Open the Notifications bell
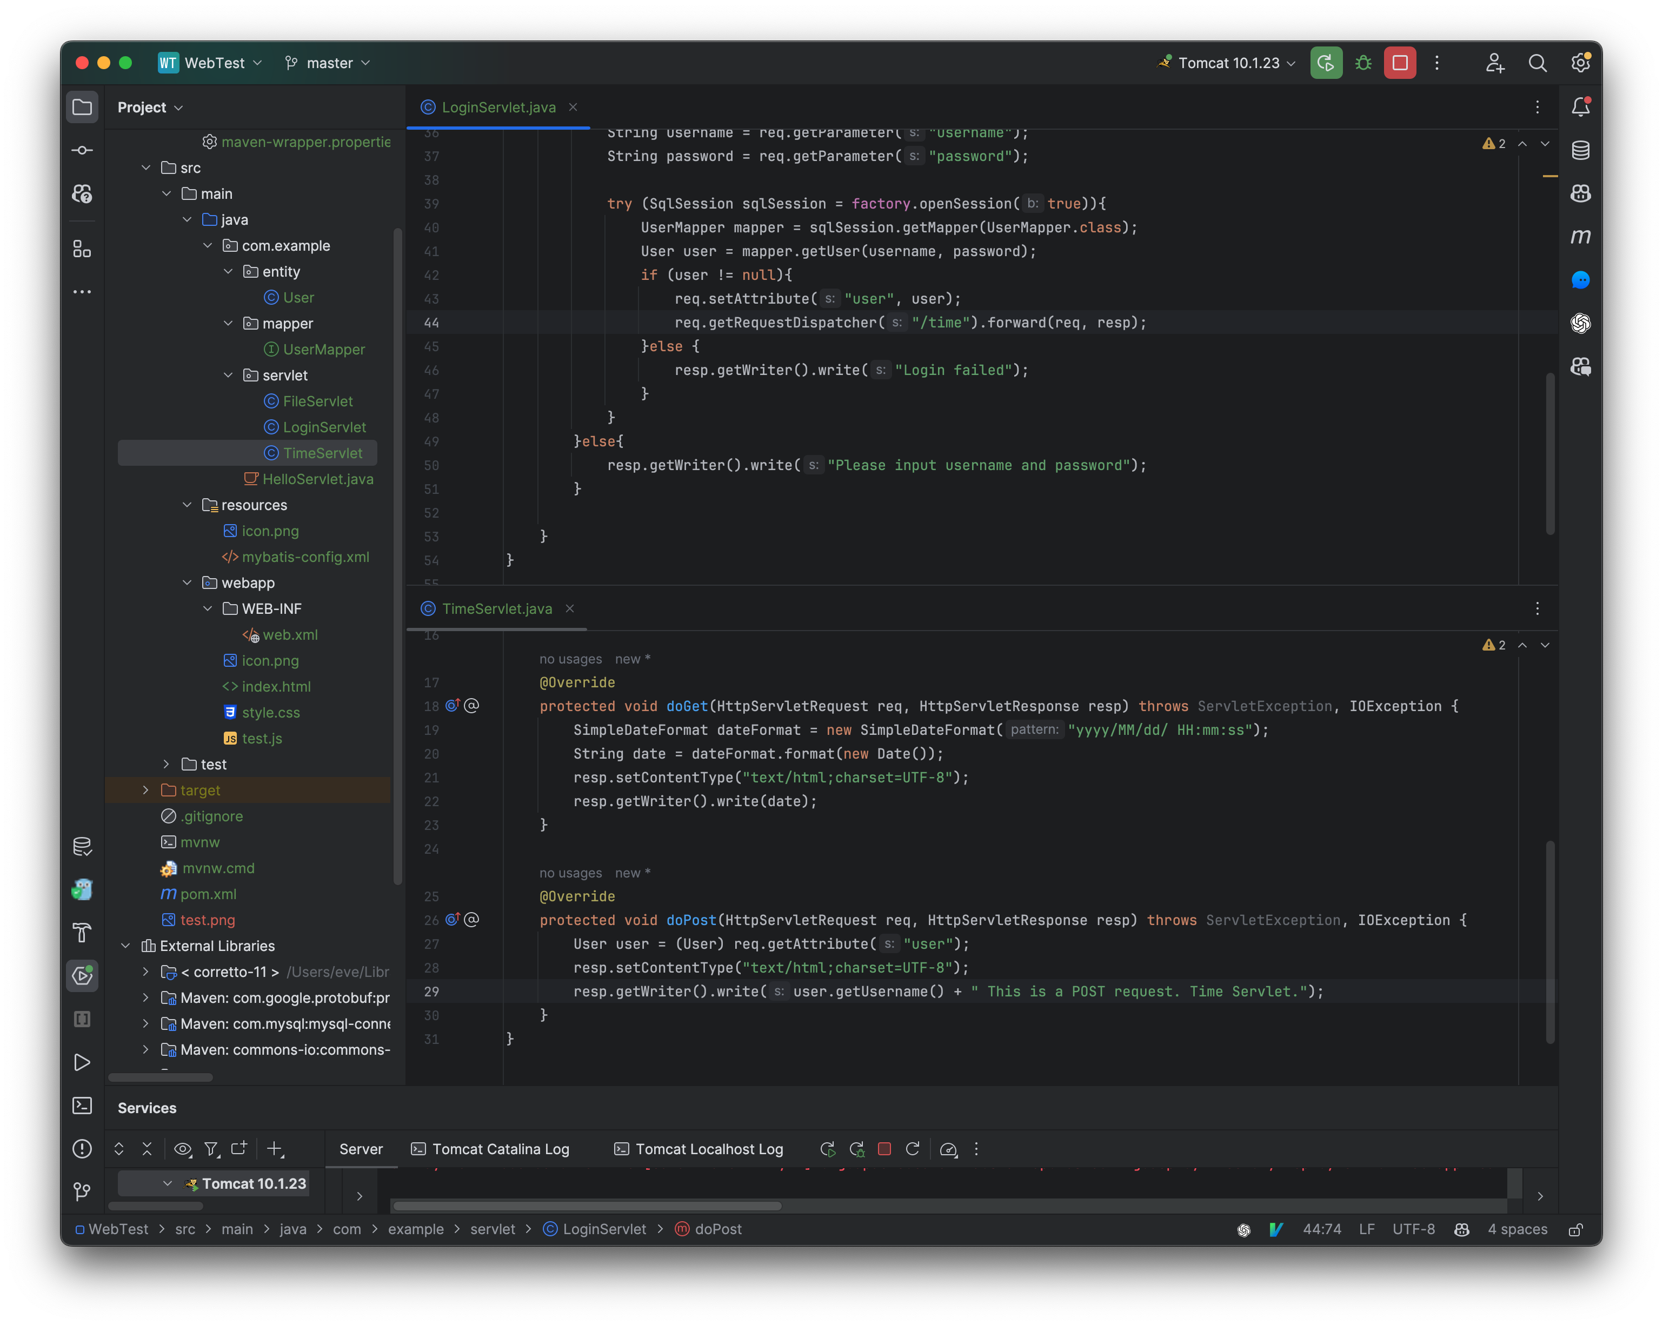The height and width of the screenshot is (1326, 1663). pyautogui.click(x=1580, y=106)
